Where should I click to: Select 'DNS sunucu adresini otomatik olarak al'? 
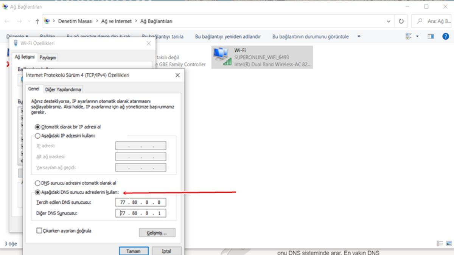pyautogui.click(x=37, y=183)
